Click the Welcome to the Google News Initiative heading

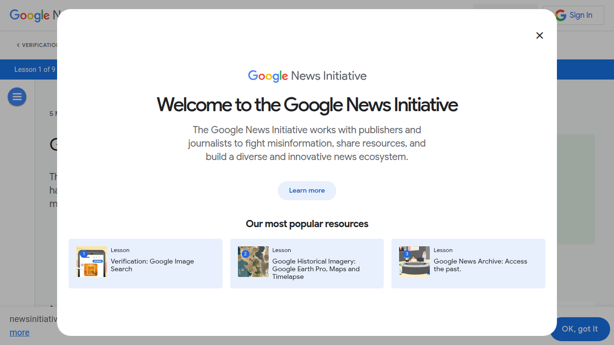pos(307,104)
